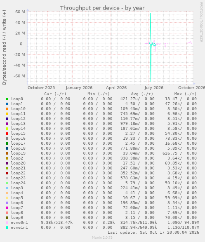Click the 'loop4' legend label

(x=17, y=193)
